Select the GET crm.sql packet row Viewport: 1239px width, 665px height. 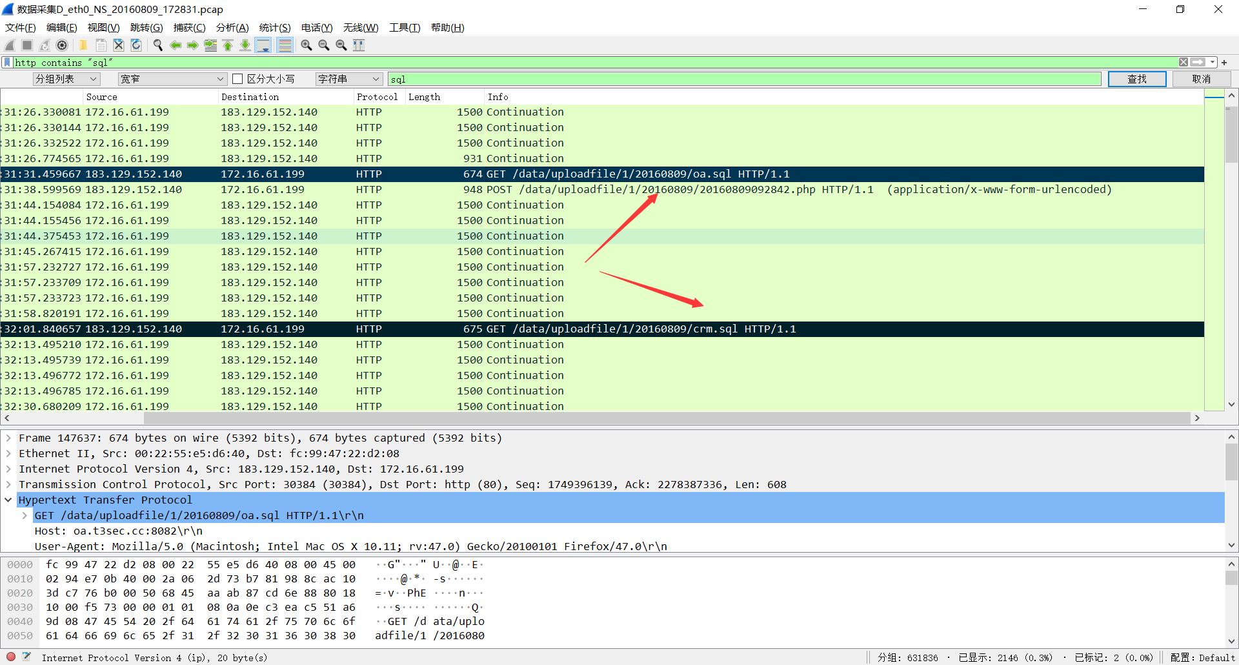(x=602, y=329)
